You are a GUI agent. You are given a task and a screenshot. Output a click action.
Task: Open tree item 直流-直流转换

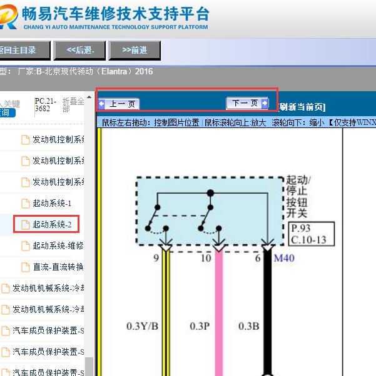click(x=58, y=267)
